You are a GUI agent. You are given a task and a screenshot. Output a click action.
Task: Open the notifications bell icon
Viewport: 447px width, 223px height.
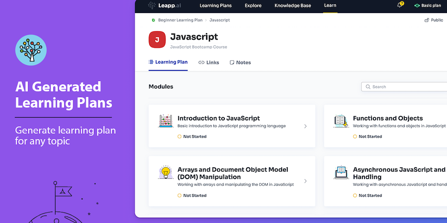pyautogui.click(x=399, y=6)
